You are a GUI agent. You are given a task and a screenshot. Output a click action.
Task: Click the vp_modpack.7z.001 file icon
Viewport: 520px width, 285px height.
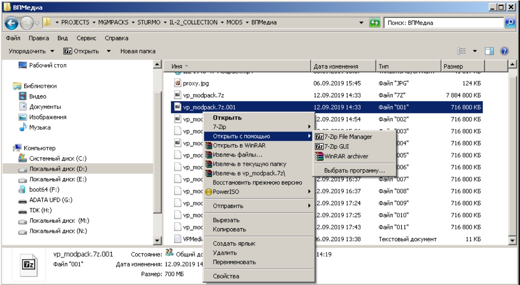(177, 107)
